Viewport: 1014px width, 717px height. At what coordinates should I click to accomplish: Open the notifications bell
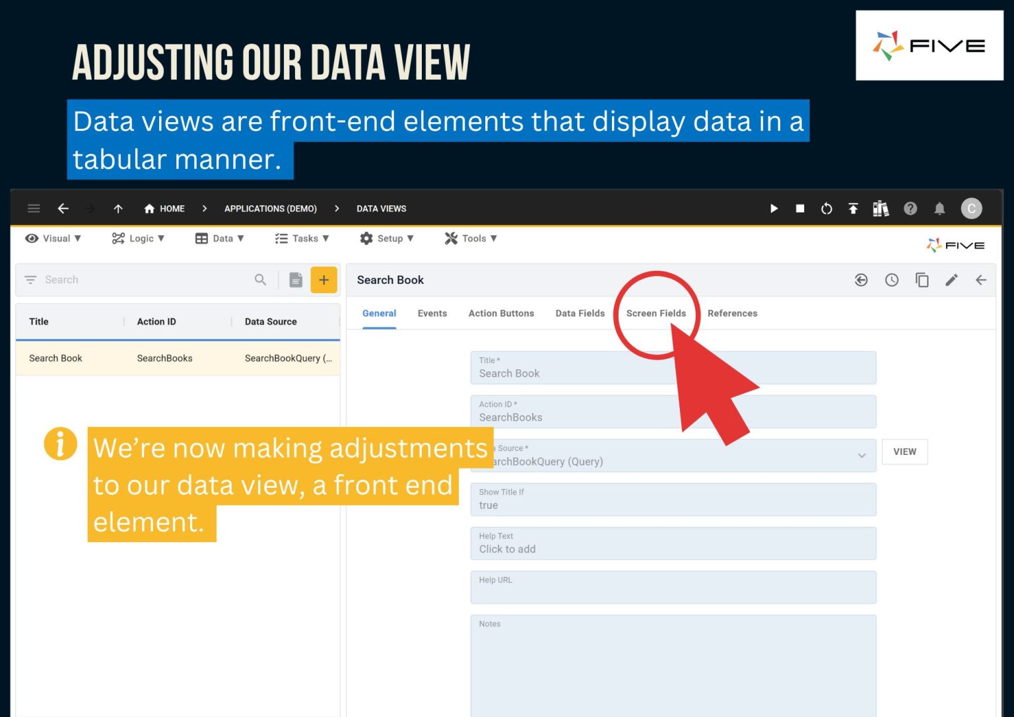click(x=939, y=209)
